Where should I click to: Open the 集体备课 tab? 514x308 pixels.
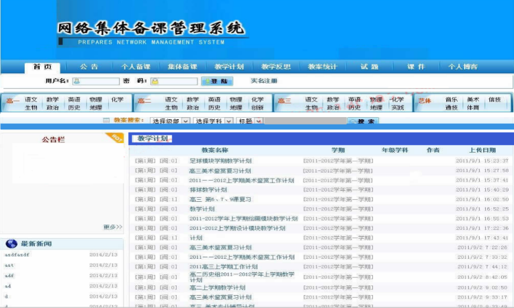[182, 67]
